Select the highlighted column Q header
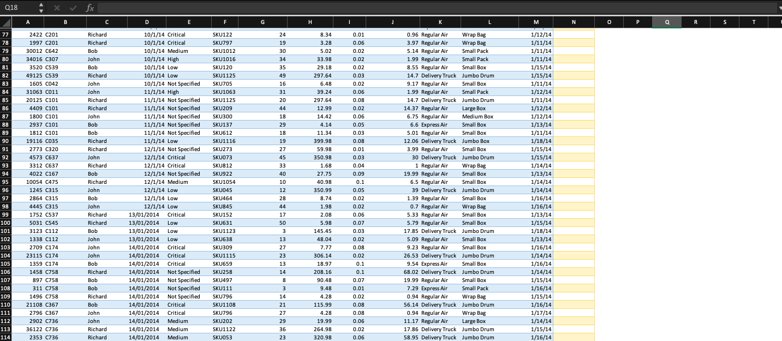The width and height of the screenshot is (782, 341). tap(666, 22)
